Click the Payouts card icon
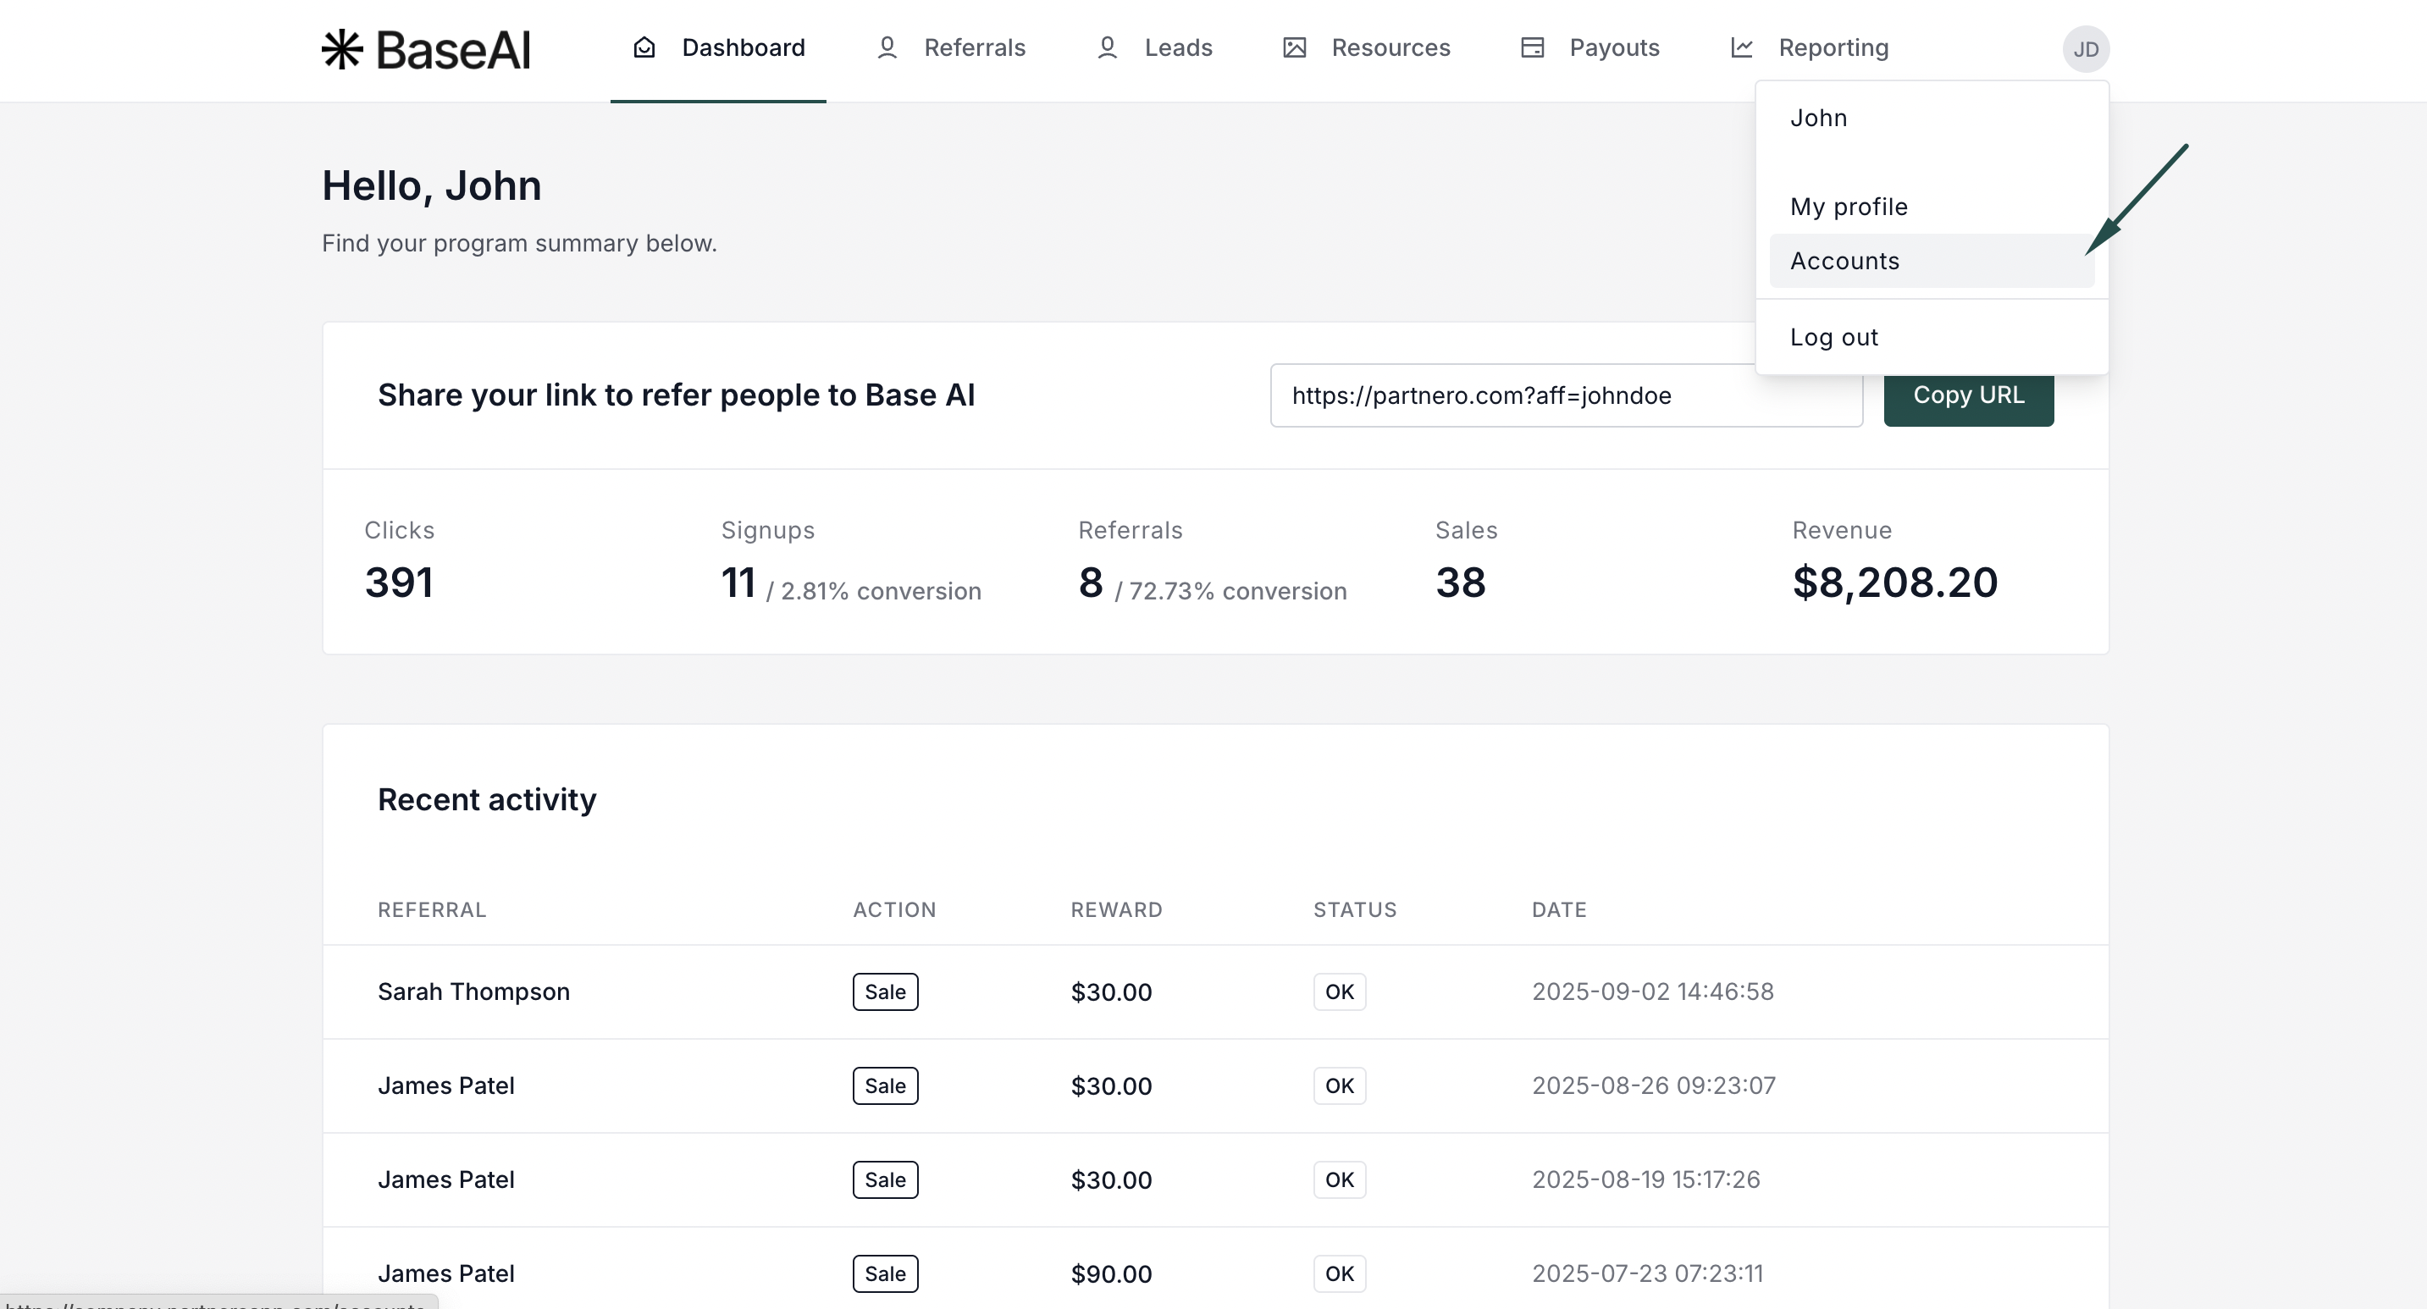The width and height of the screenshot is (2427, 1309). click(1532, 48)
